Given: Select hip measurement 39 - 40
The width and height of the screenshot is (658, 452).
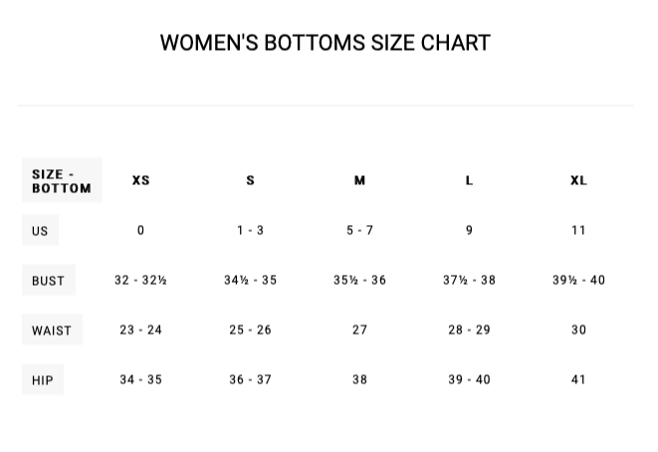Looking at the screenshot, I should tap(469, 379).
